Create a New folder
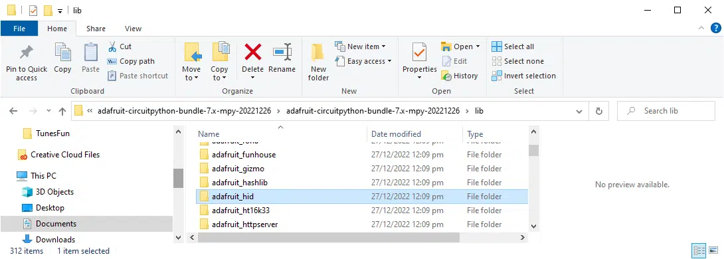The height and width of the screenshot is (259, 724). pos(318,62)
